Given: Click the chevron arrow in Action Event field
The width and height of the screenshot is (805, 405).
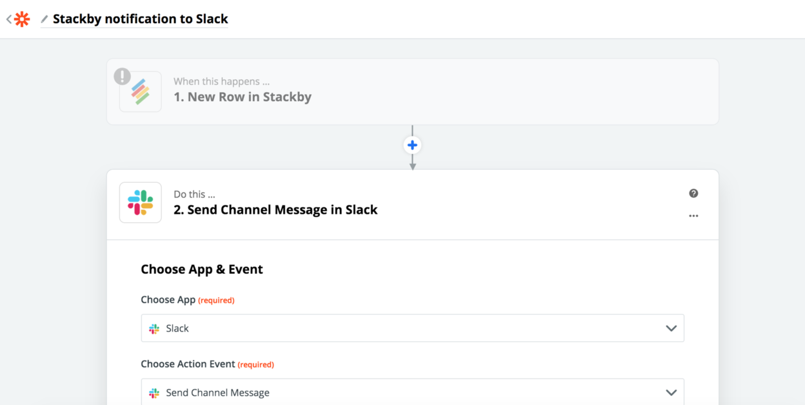Looking at the screenshot, I should (x=671, y=392).
